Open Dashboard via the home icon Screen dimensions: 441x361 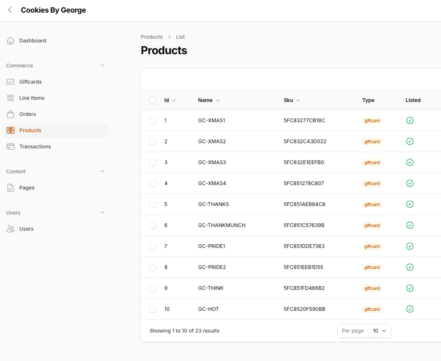[11, 40]
